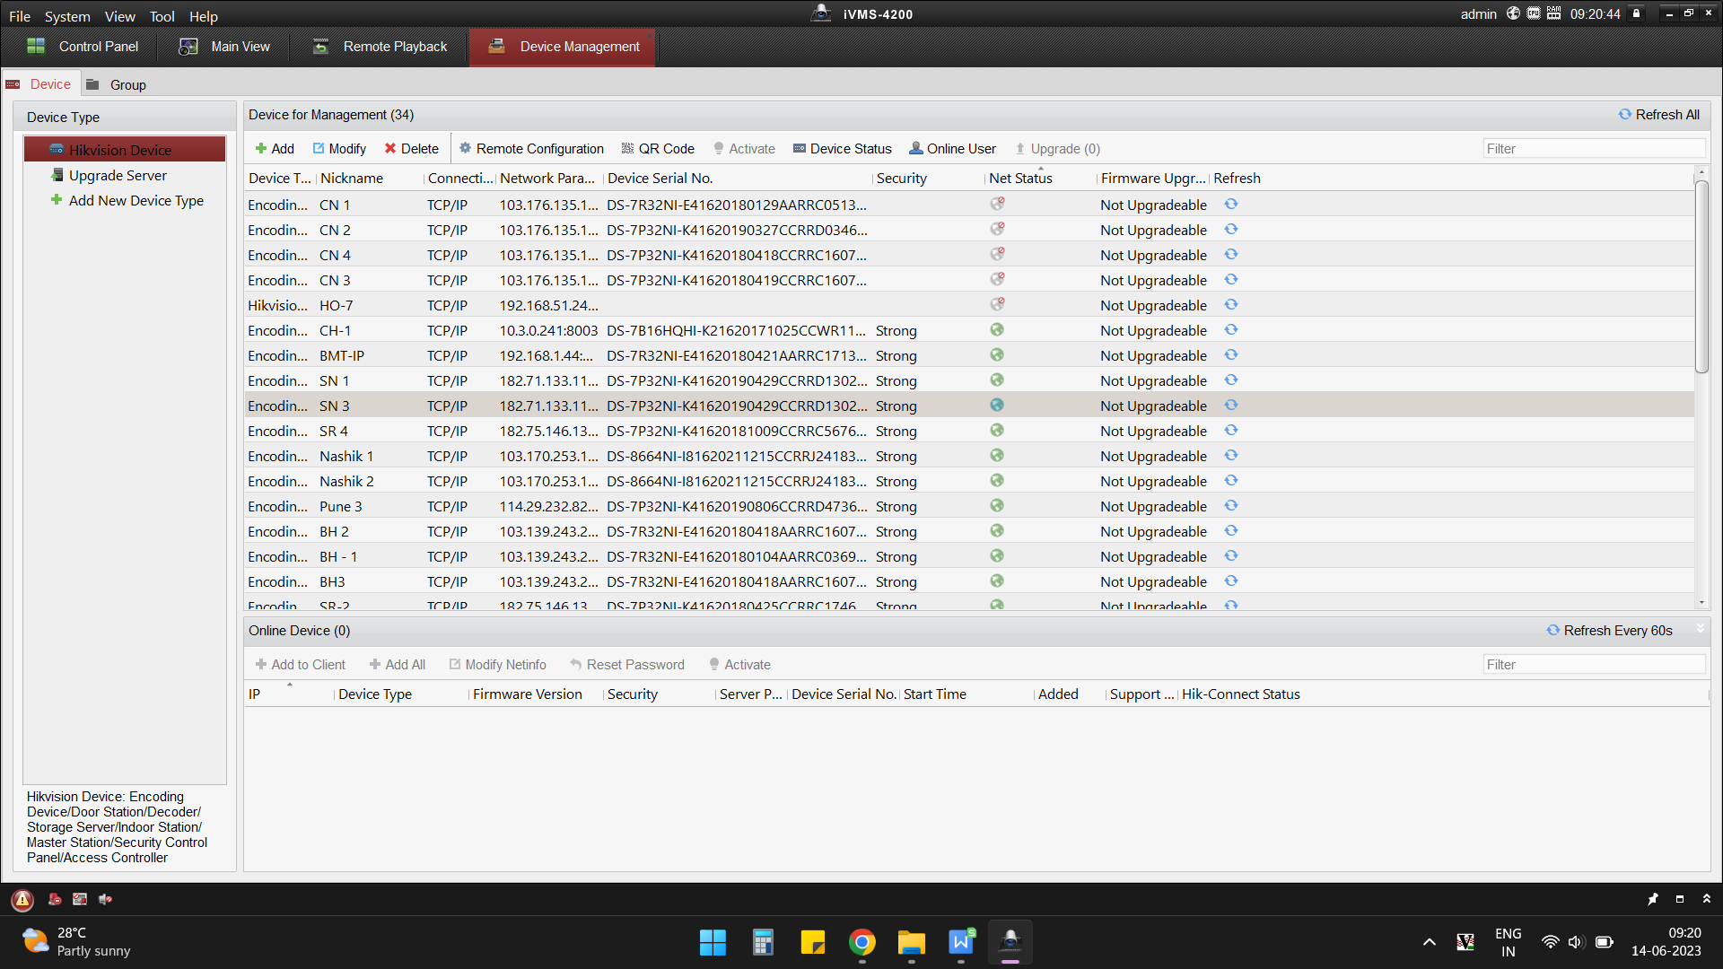Toggle the alarm audio speaker icon
1723x969 pixels.
(x=105, y=899)
